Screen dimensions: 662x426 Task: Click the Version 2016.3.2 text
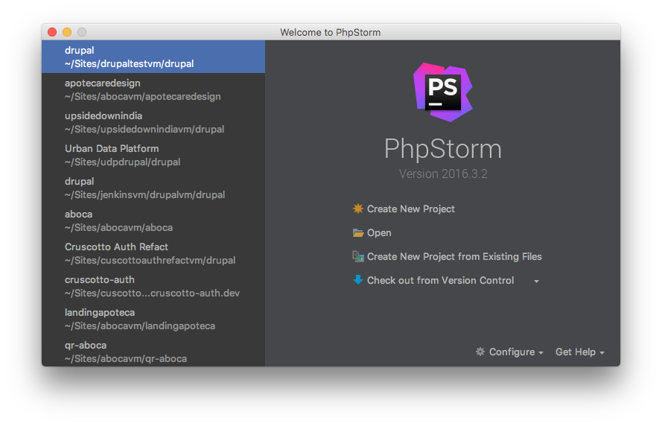(x=443, y=174)
